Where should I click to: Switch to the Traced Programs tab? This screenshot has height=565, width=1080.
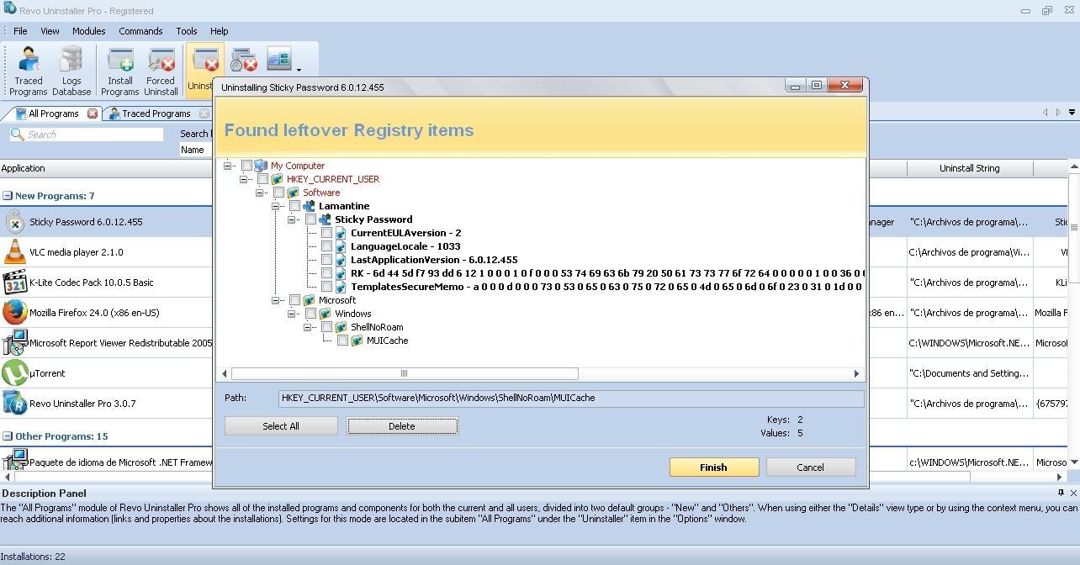[x=156, y=113]
